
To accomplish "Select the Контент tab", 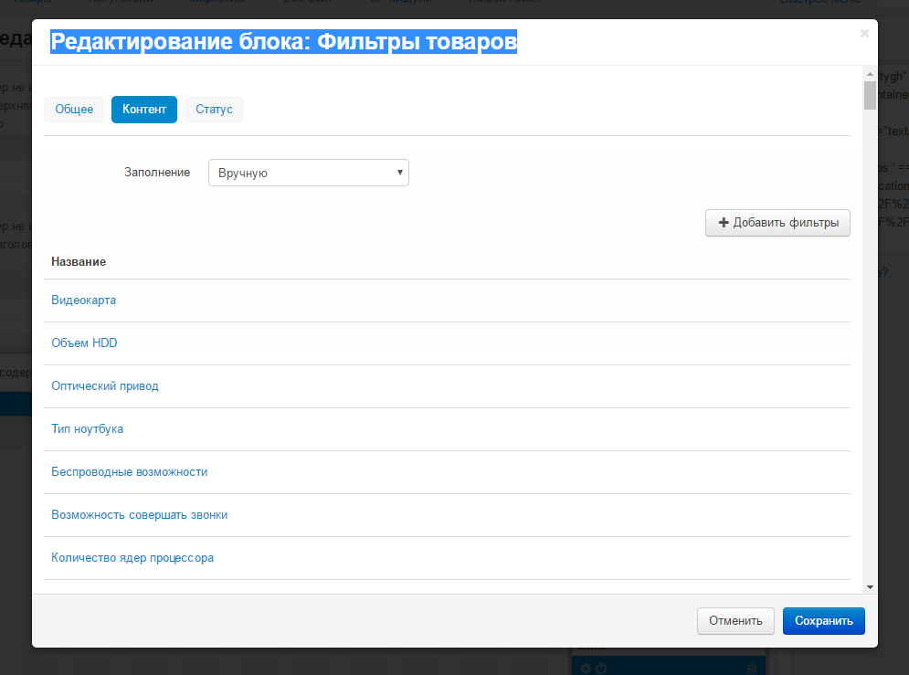I will (143, 110).
